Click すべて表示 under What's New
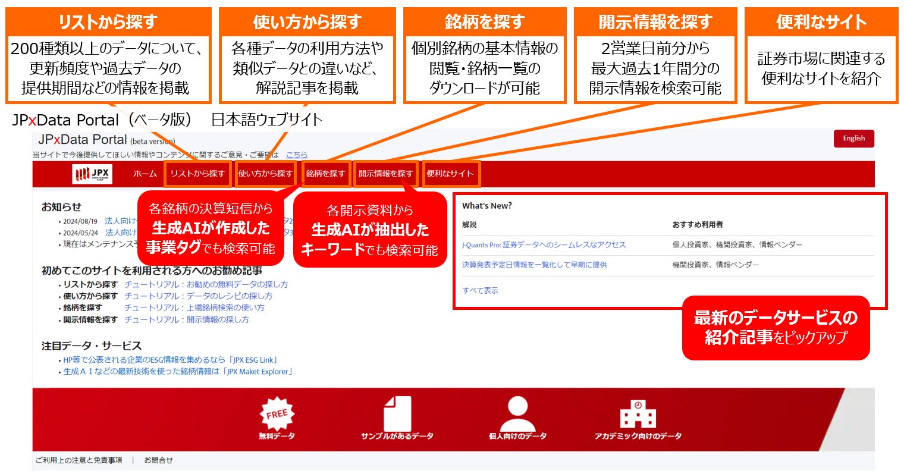 click(481, 291)
